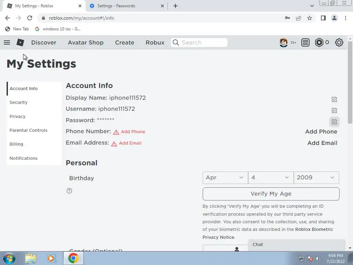Open the birthday day dropdown showing 4
The image size is (353, 265).
(x=271, y=178)
